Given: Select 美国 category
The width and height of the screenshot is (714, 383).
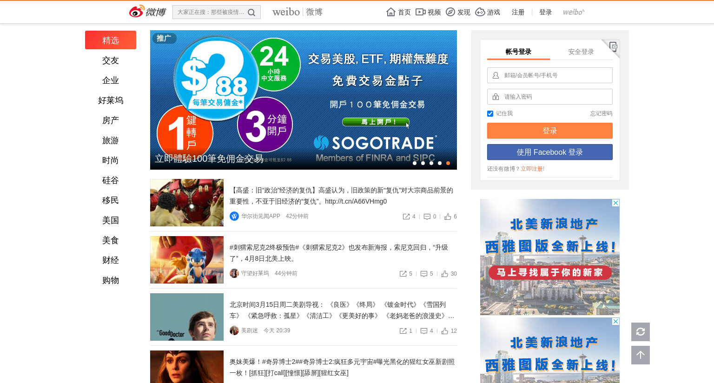Looking at the screenshot, I should click(x=111, y=220).
